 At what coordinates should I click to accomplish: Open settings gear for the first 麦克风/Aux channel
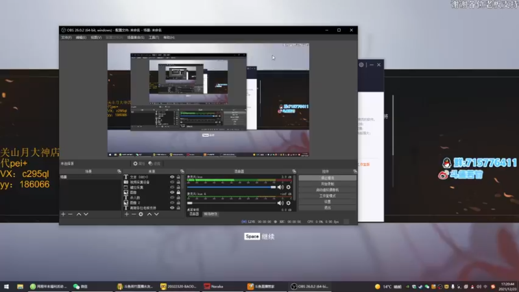tap(288, 187)
